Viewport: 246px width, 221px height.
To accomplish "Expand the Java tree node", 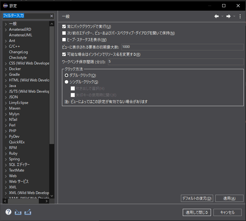I will (x=6, y=86).
